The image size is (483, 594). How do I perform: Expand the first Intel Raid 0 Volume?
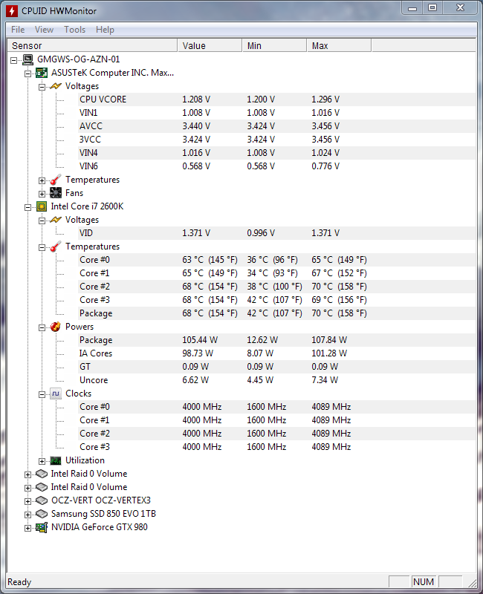click(x=27, y=474)
